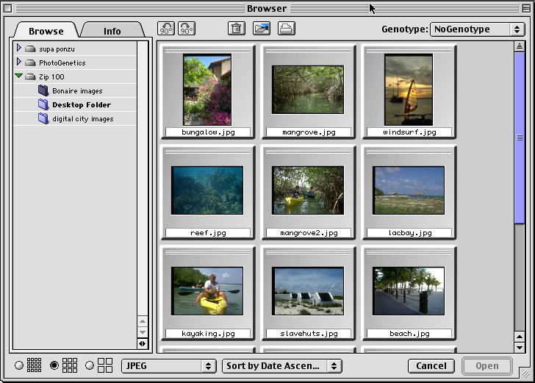Select the Bonaire images folder icon
The height and width of the screenshot is (383, 535).
coord(43,91)
